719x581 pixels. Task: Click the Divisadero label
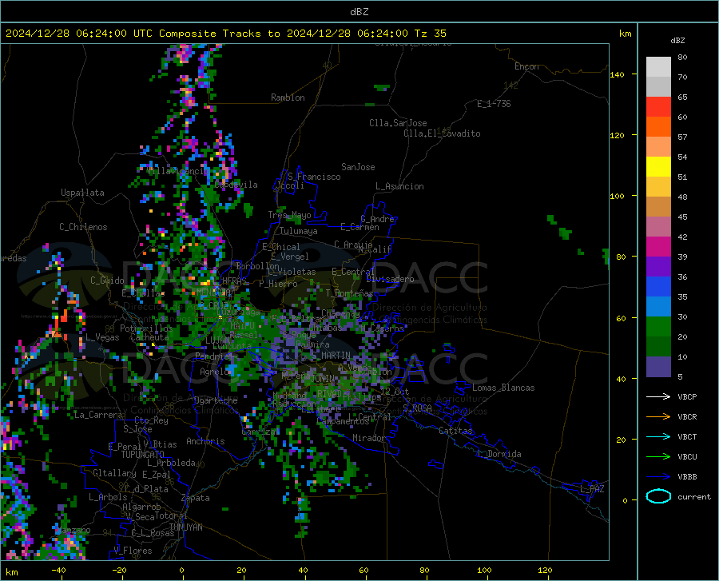(390, 279)
